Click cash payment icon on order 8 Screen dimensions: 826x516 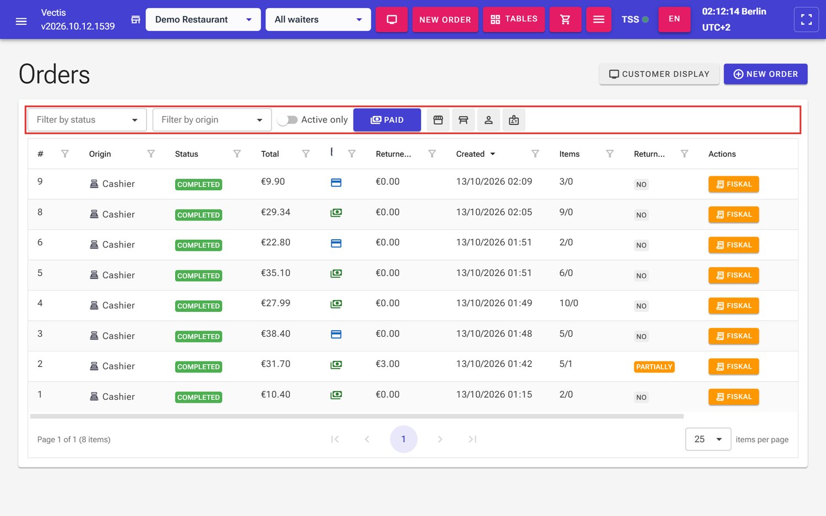336,213
